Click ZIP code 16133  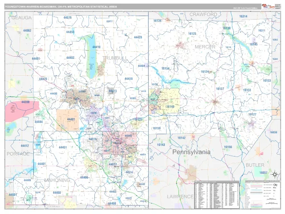[x=247, y=90]
